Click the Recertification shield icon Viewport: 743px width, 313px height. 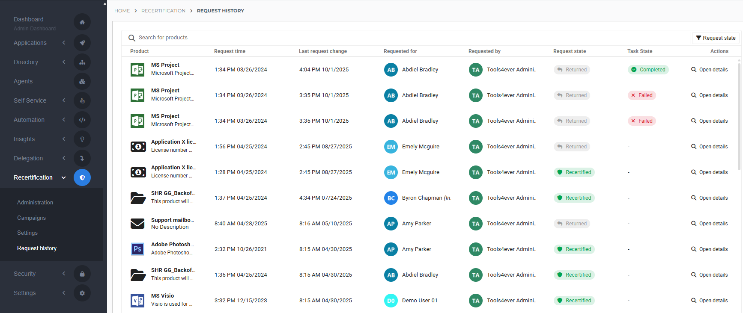pyautogui.click(x=82, y=177)
